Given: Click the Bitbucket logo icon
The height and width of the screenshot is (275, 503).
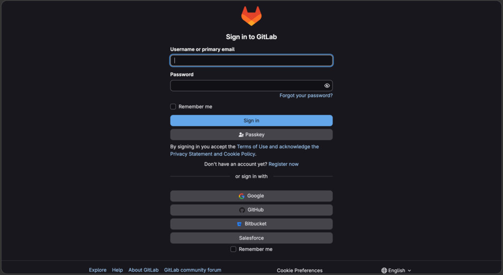Looking at the screenshot, I should (239, 224).
